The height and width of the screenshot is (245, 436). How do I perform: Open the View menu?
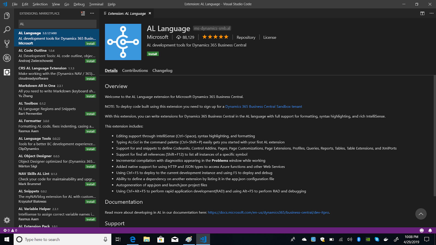[x=56, y=4]
